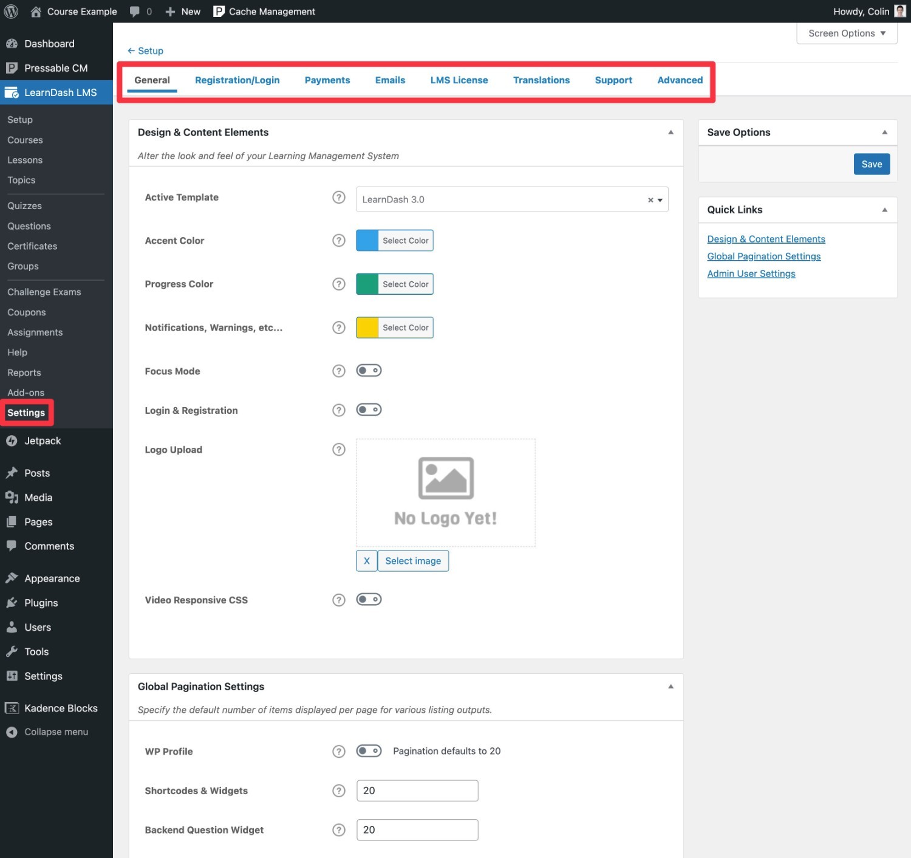Open the green Progress Color swatch
Viewport: 911px width, 858px height.
tap(367, 284)
